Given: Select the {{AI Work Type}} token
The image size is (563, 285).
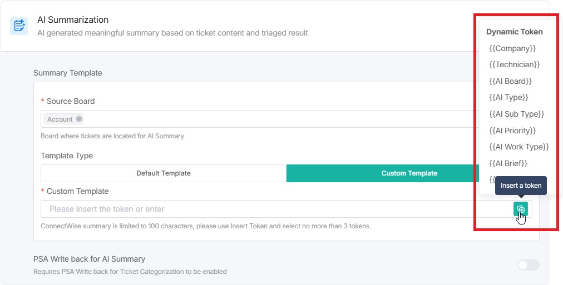Looking at the screenshot, I should coord(519,147).
